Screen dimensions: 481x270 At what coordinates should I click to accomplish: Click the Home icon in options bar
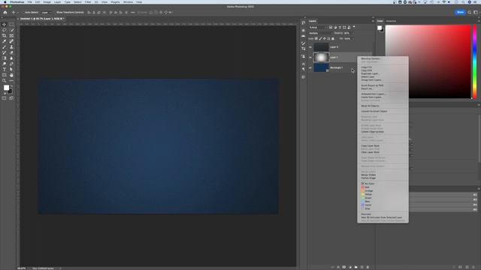5,13
